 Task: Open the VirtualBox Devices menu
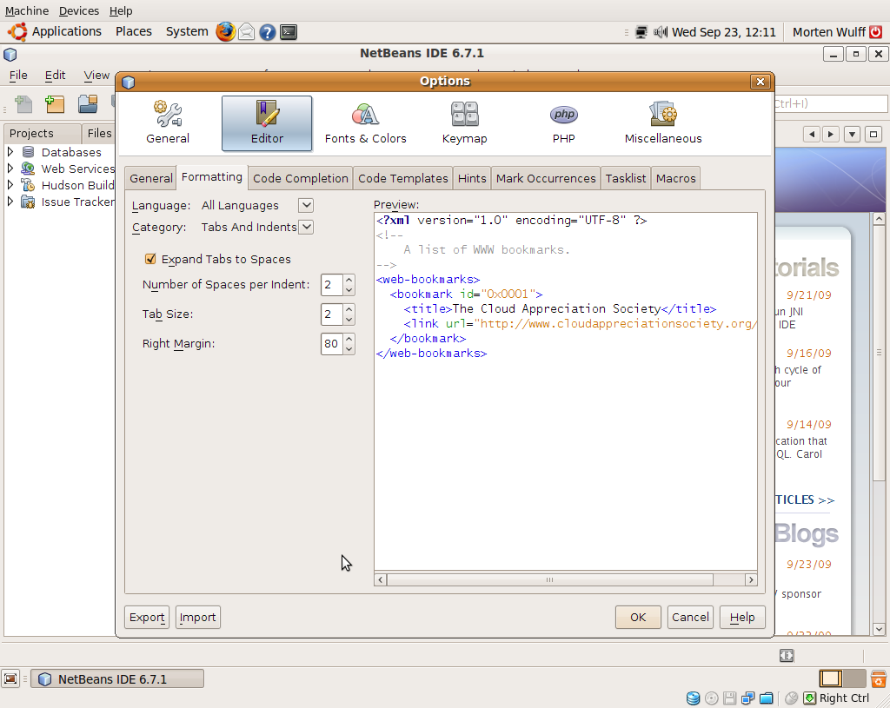pyautogui.click(x=79, y=10)
